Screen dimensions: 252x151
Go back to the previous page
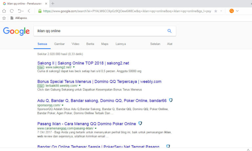[29, 11]
